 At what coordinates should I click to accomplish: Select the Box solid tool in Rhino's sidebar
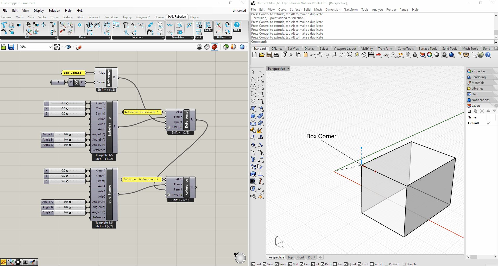pyautogui.click(x=253, y=116)
